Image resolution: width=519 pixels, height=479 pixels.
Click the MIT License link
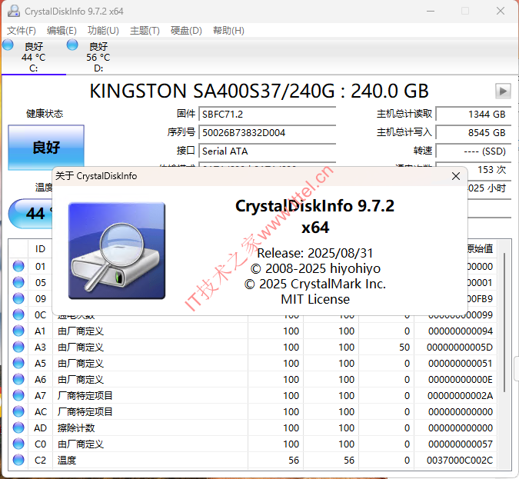pos(315,299)
